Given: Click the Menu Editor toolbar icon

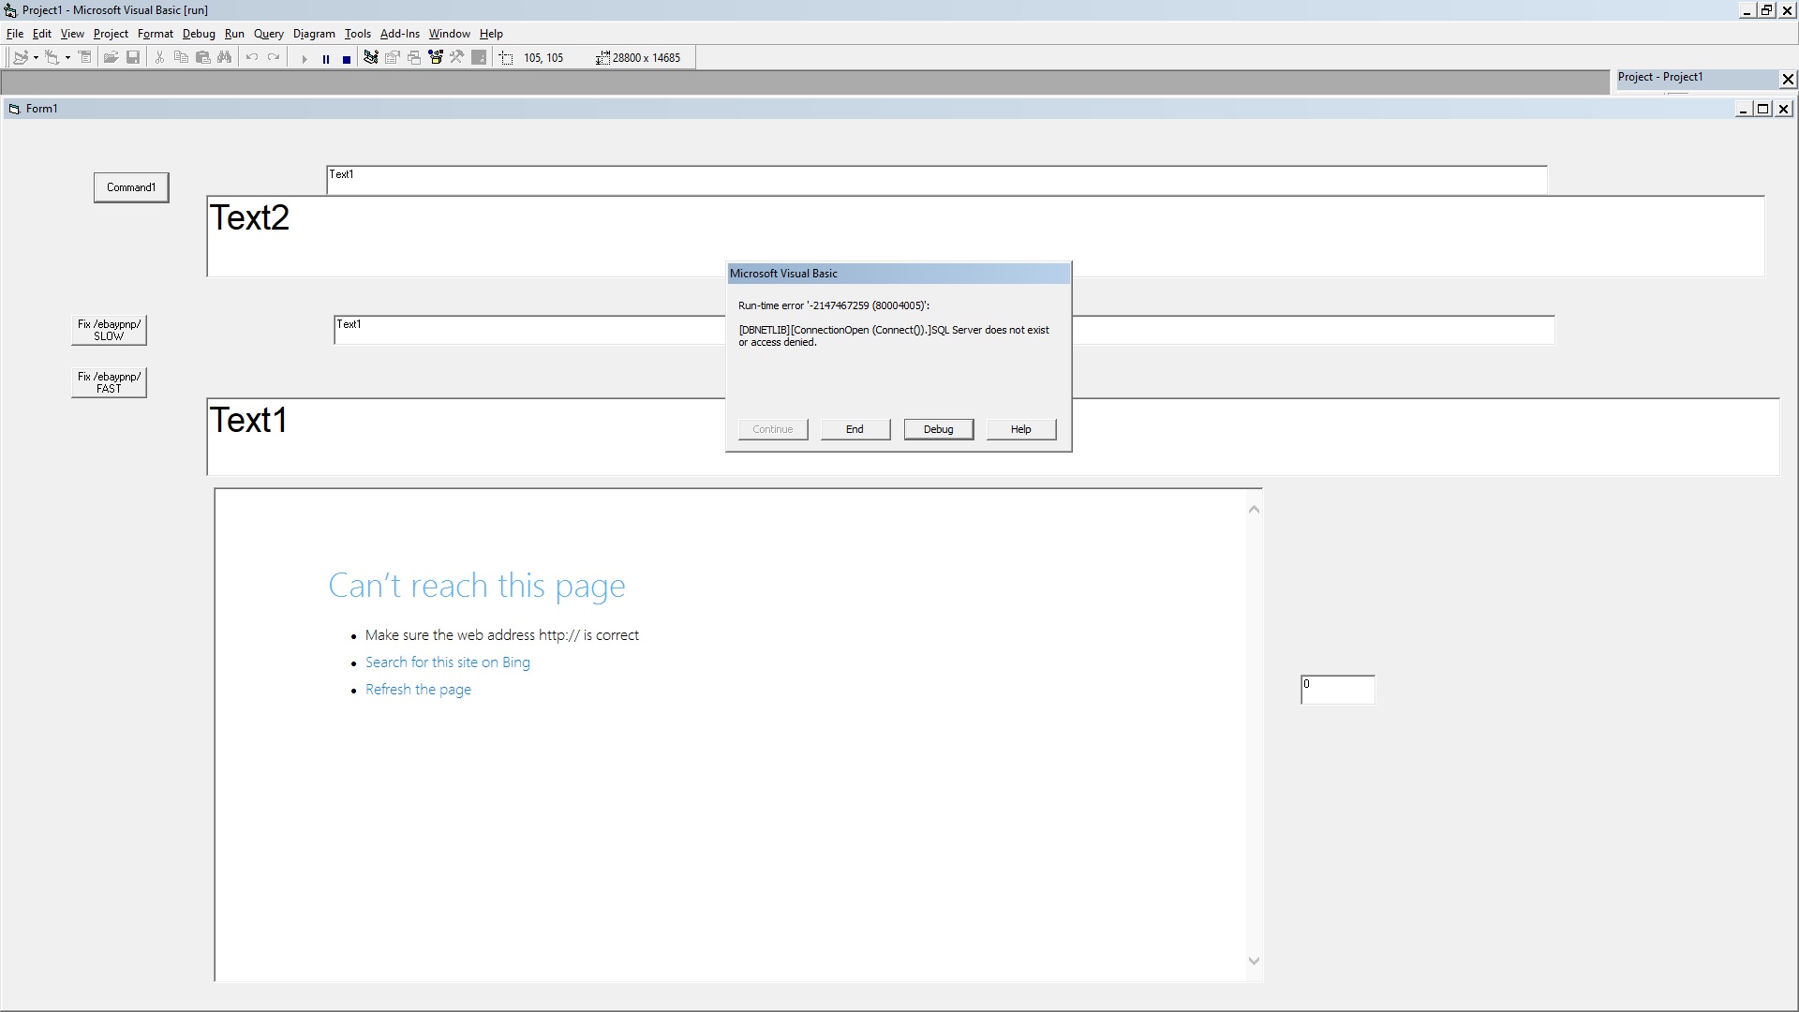Looking at the screenshot, I should (x=84, y=57).
